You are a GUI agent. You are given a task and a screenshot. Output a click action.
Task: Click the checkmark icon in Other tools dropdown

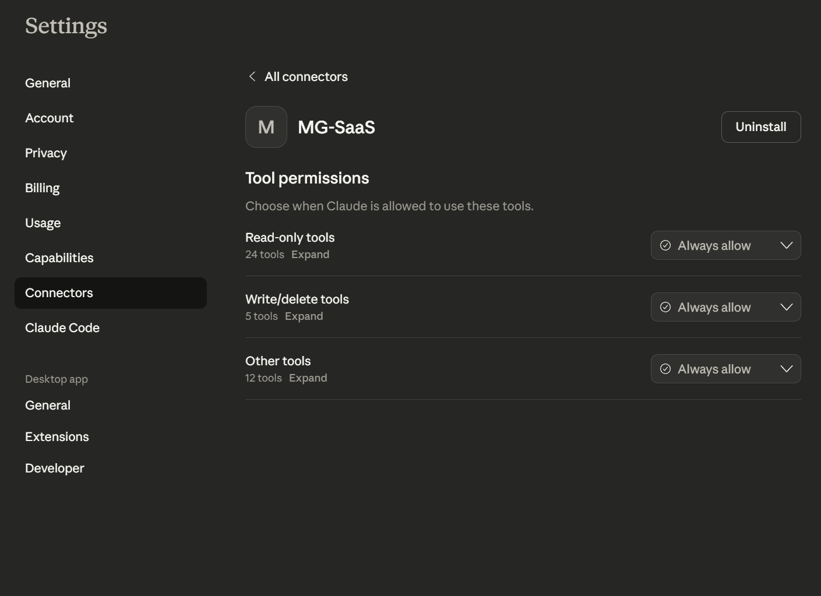[x=666, y=369]
